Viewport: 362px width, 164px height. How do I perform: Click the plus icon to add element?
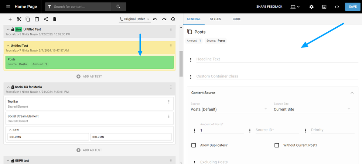click(x=10, y=19)
